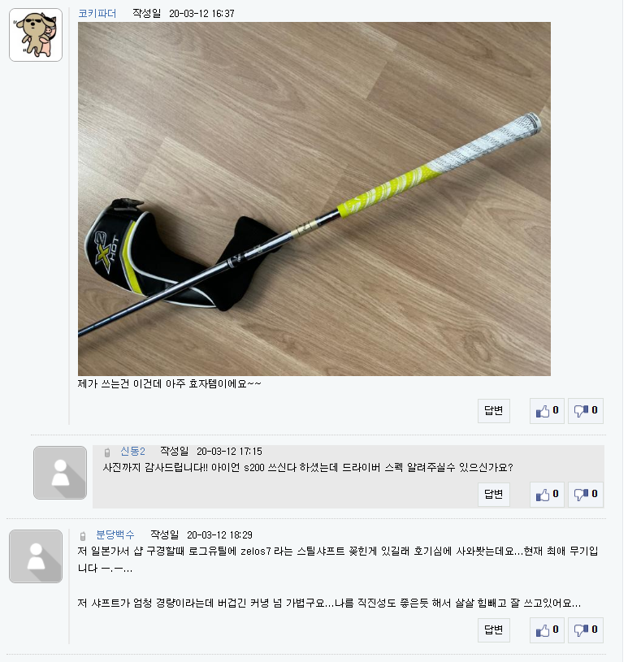Viewport: 628px width, 662px height.
Task: Click caption text under golf club photo
Action: 169,383
